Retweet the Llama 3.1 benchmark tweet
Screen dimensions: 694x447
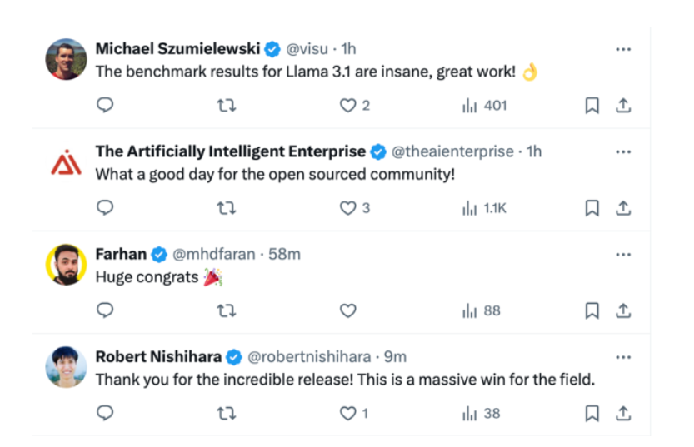[226, 106]
